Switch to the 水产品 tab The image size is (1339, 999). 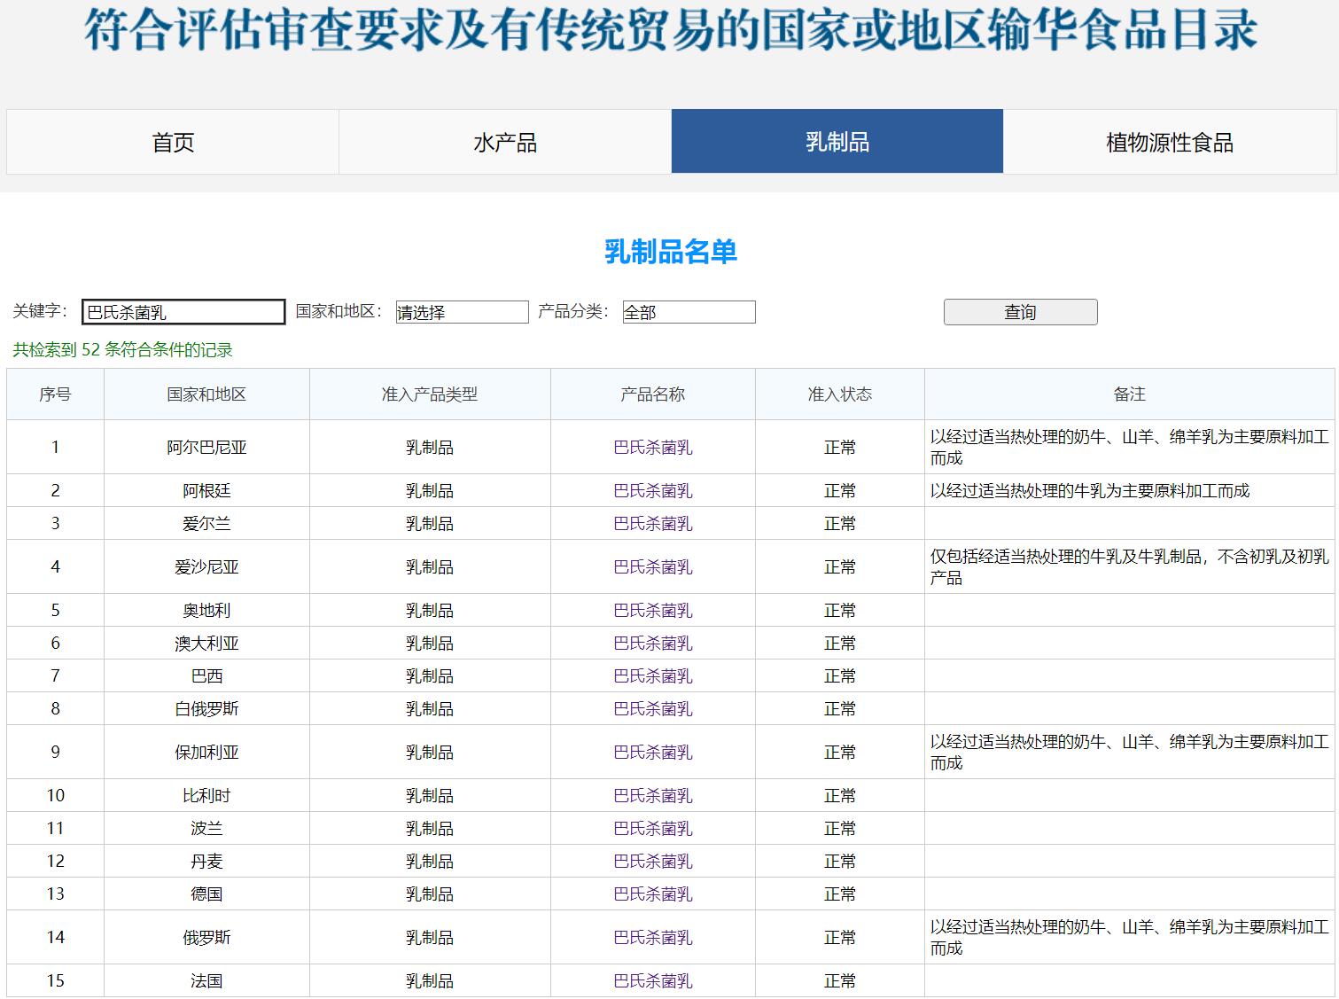[x=505, y=142]
